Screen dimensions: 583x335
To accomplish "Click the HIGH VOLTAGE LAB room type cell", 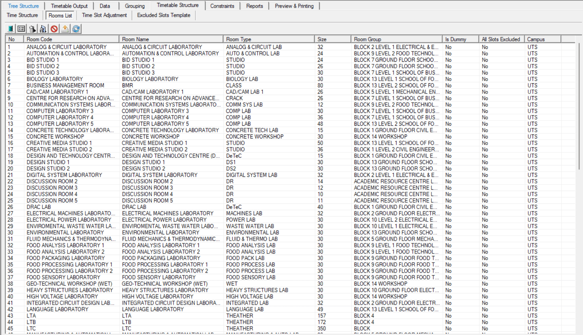I will pyautogui.click(x=250, y=296).
